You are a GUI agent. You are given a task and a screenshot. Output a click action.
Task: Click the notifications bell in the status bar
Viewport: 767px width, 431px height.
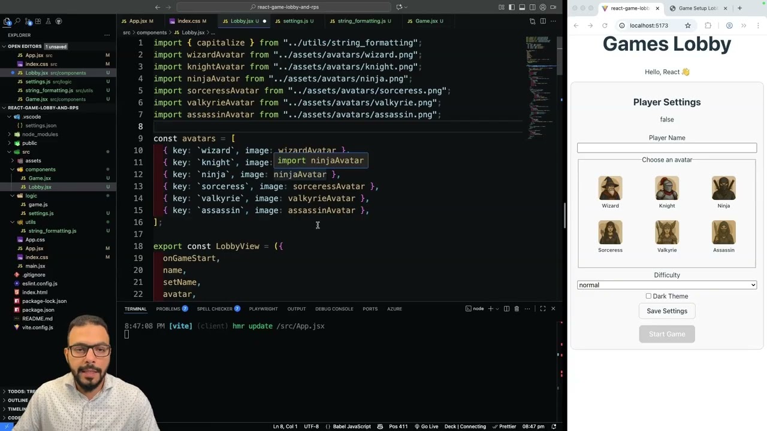(554, 426)
